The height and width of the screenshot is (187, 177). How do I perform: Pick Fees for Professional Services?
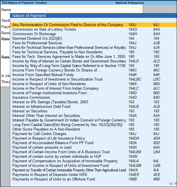[93, 43]
